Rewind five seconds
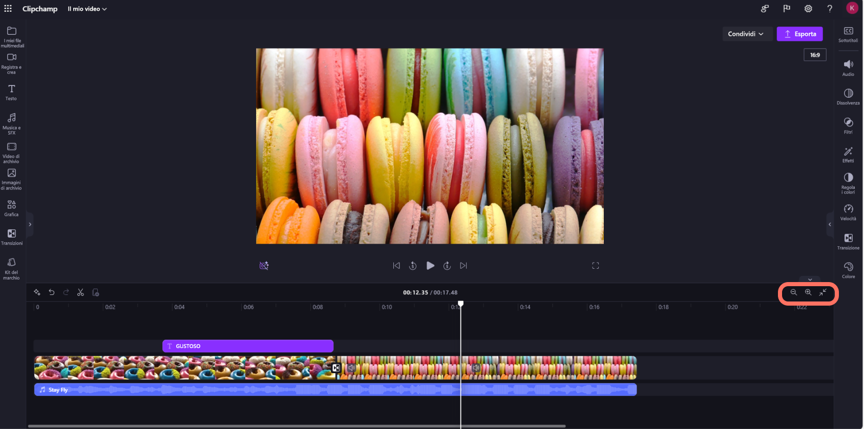 pyautogui.click(x=413, y=266)
